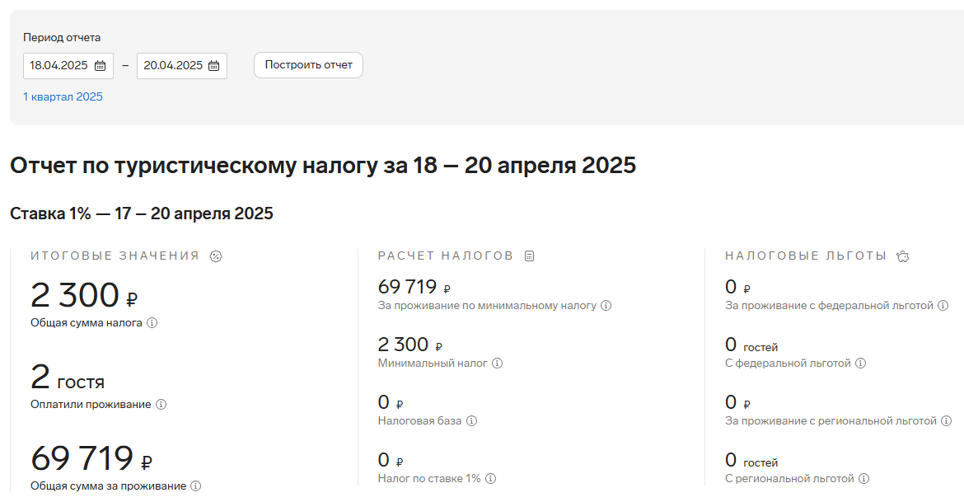Click info icon beside За проживание по минимальному налогу
This screenshot has width=964, height=502.
tap(606, 306)
